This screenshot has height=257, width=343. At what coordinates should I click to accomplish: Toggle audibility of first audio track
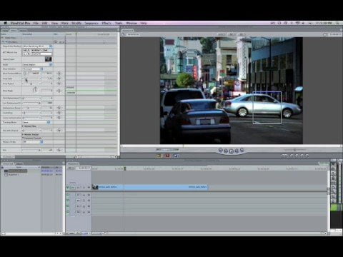[x=68, y=195]
